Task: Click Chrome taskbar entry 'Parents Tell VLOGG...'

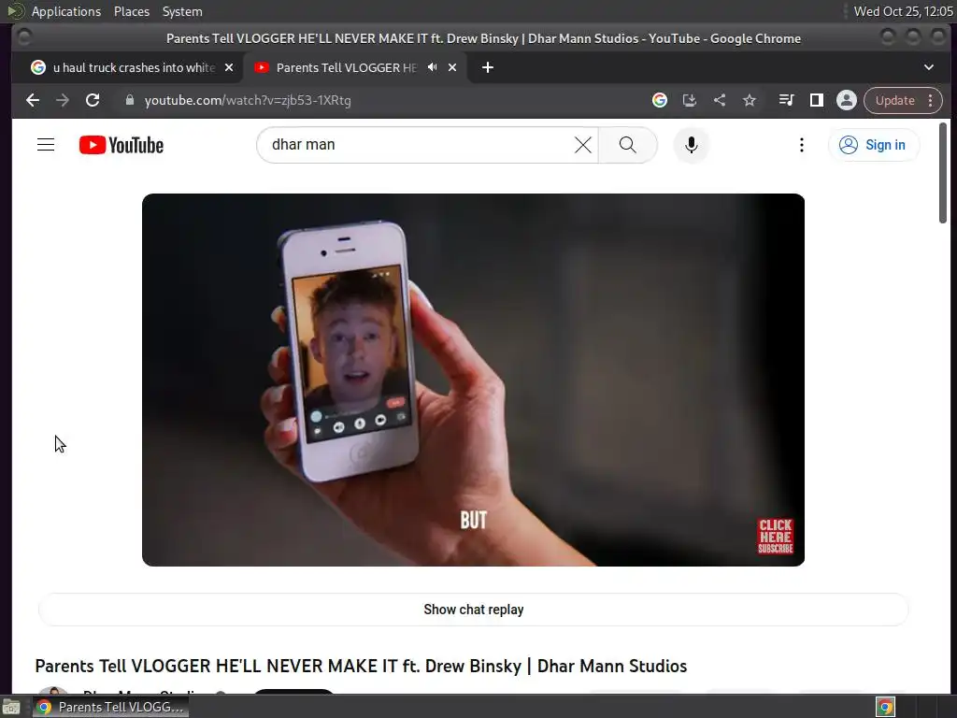Action: click(110, 707)
